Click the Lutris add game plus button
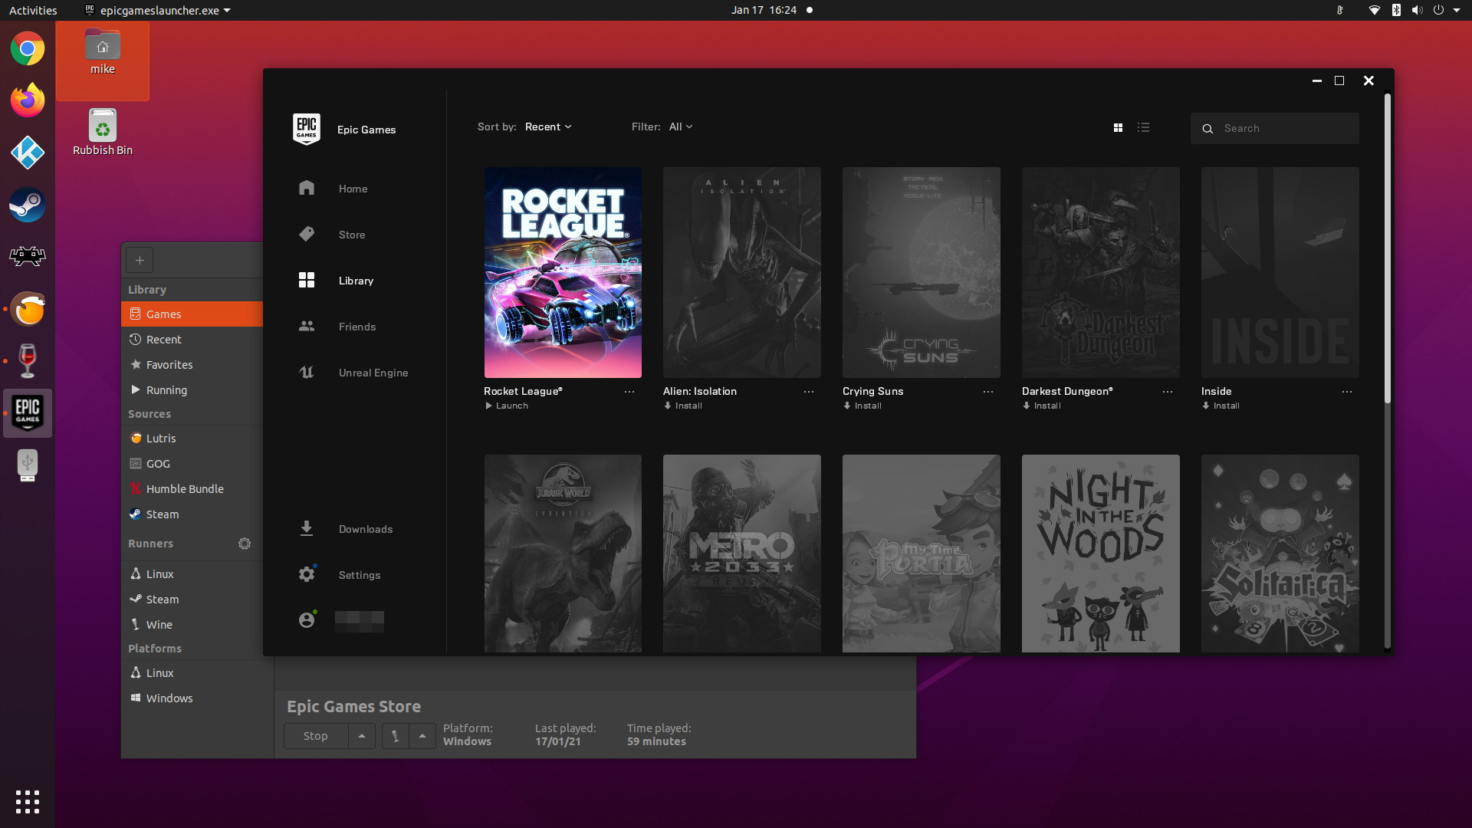Viewport: 1472px width, 828px height. point(140,260)
